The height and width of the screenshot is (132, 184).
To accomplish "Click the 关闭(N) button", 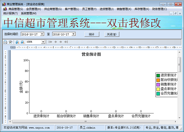I will (112, 34).
